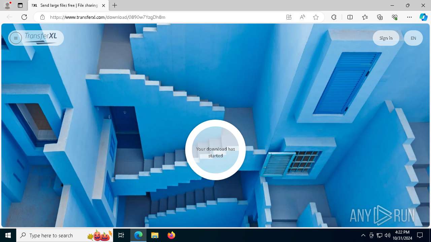Screen dimensions: 431x242
Task: Open the Windows Start menu
Action: (x=8, y=235)
